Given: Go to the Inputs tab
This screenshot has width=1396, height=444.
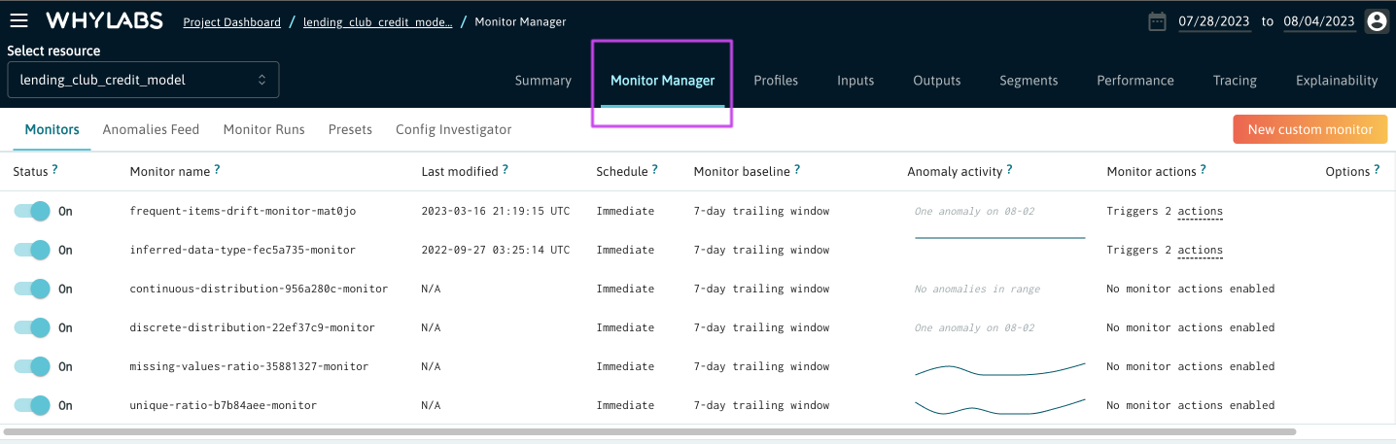Looking at the screenshot, I should click(x=855, y=81).
